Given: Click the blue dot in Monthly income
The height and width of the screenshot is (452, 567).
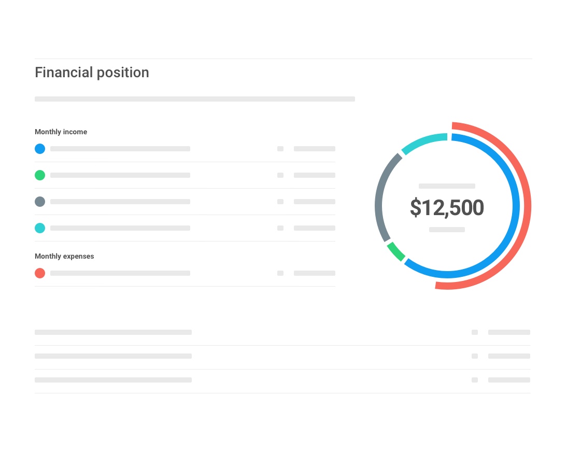Looking at the screenshot, I should (40, 149).
